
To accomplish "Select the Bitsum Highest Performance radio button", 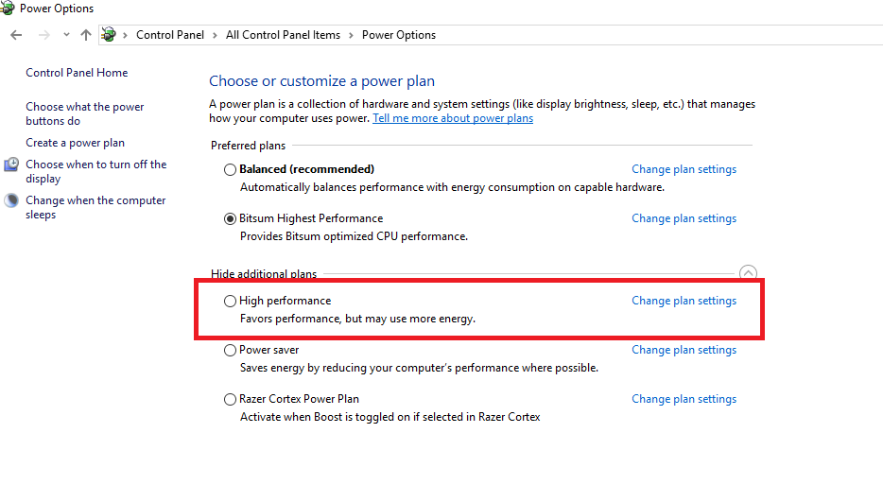I will (x=230, y=218).
